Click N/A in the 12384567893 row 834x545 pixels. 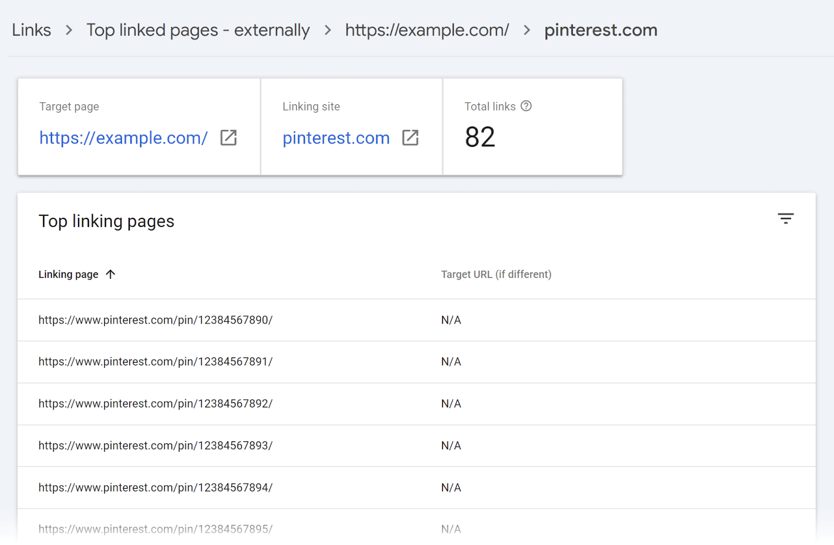pyautogui.click(x=451, y=445)
